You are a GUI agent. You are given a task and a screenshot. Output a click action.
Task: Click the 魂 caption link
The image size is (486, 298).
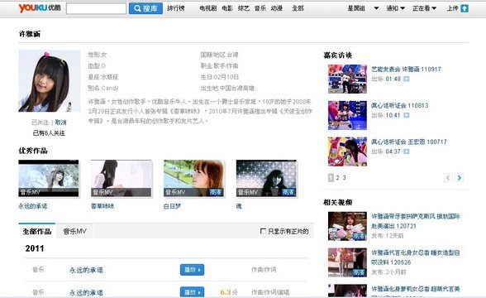[239, 206]
